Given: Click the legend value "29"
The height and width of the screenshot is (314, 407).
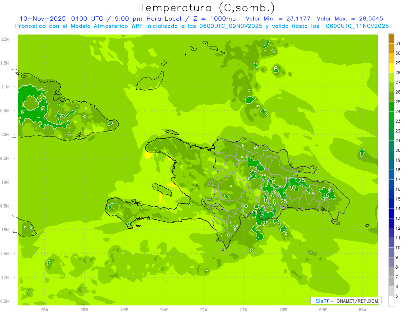Looking at the screenshot, I should [398, 63].
